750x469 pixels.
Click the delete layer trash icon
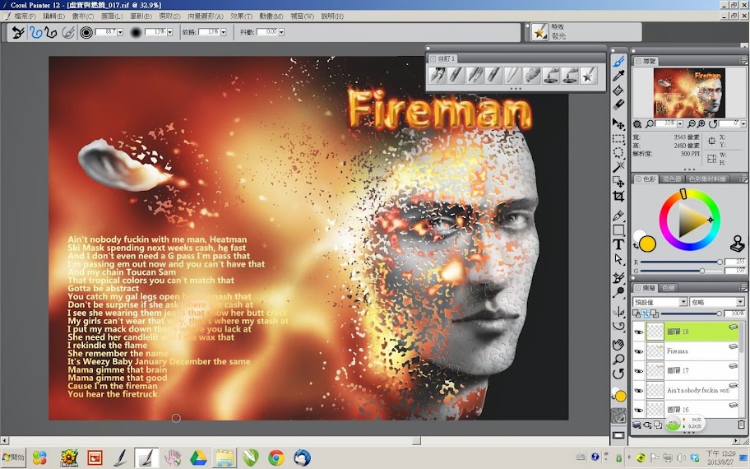click(742, 425)
